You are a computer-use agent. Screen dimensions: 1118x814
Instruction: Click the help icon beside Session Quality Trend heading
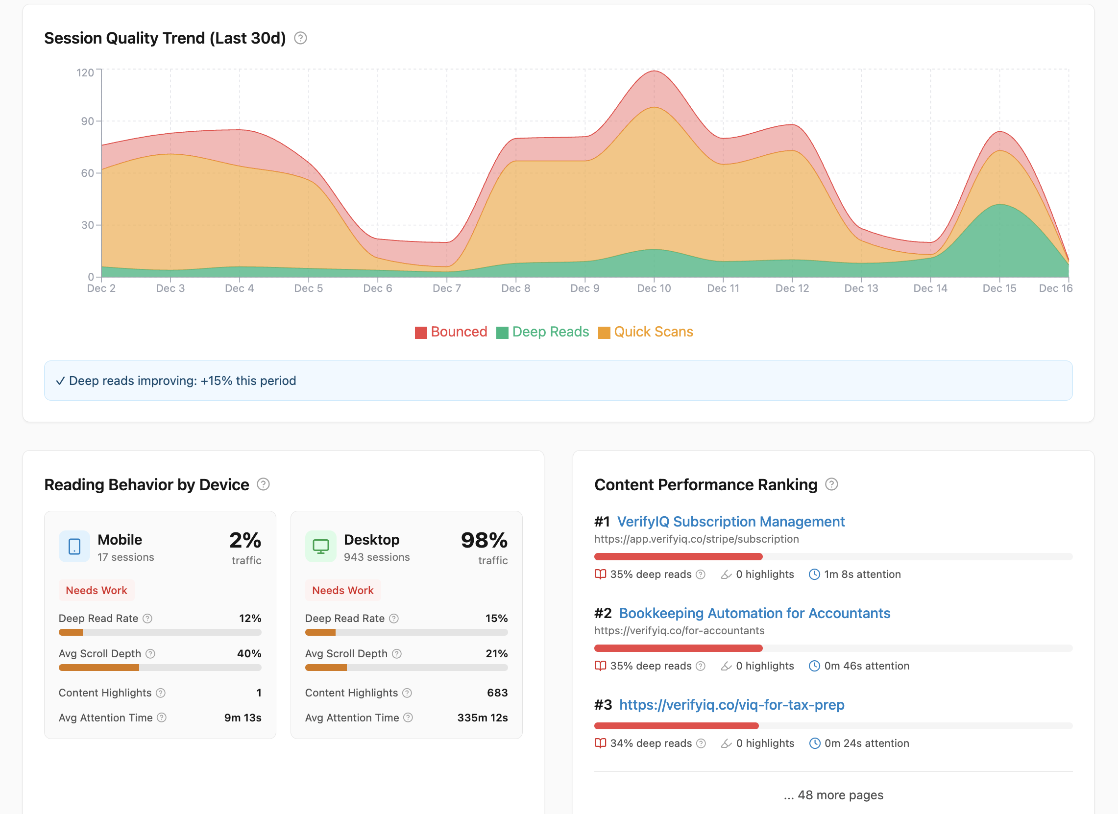click(300, 38)
